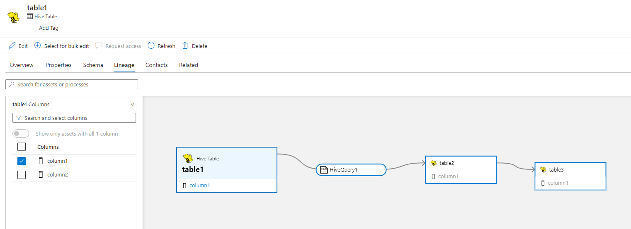631x229 pixels.
Task: Click the Request access button
Action: [119, 46]
